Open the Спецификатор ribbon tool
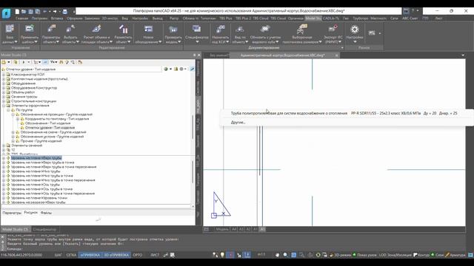The image size is (474, 266). pyautogui.click(x=196, y=34)
